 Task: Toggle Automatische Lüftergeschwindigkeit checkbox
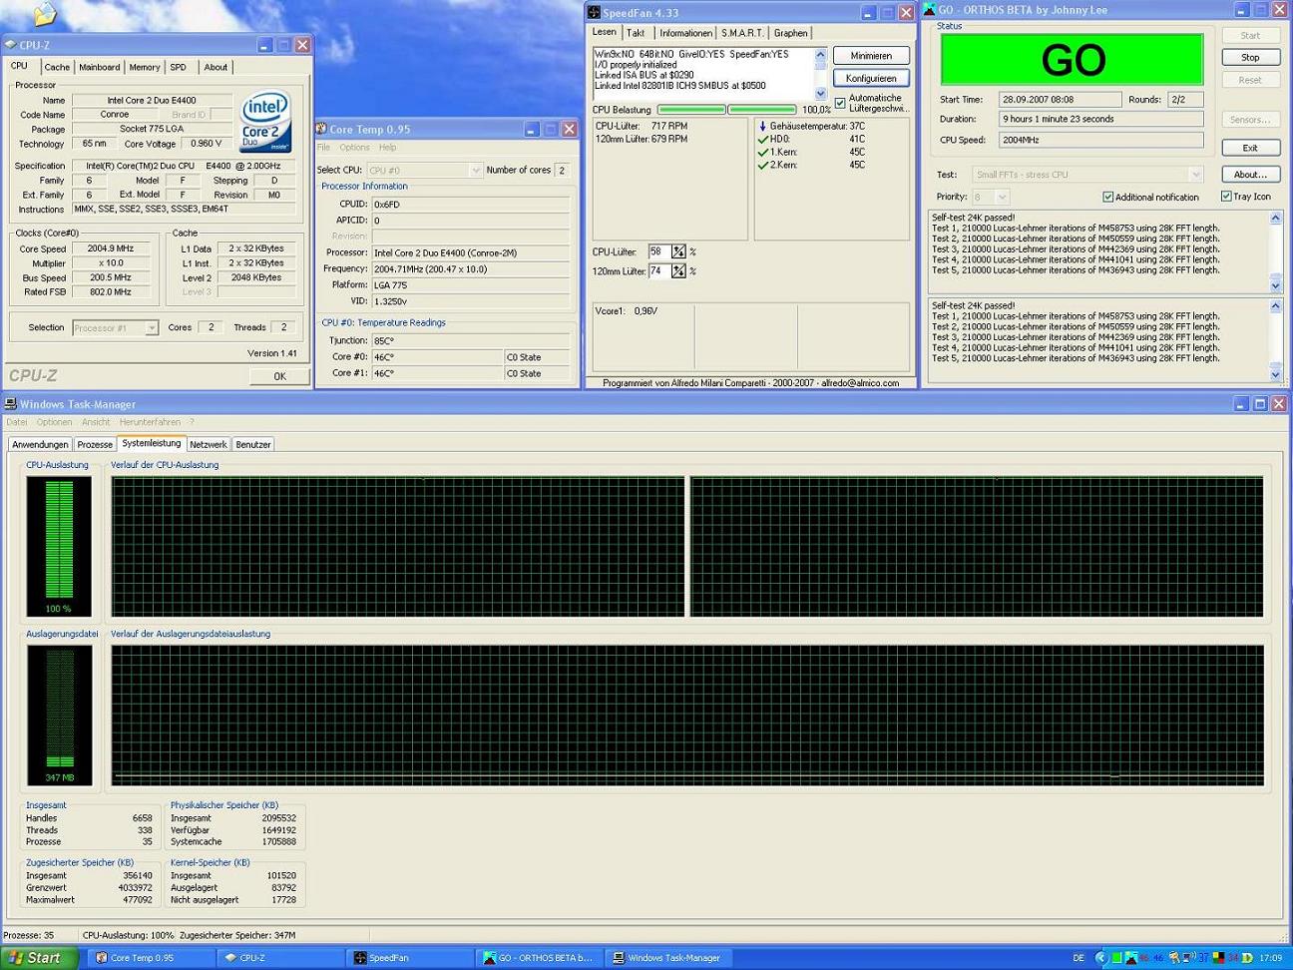pyautogui.click(x=840, y=103)
